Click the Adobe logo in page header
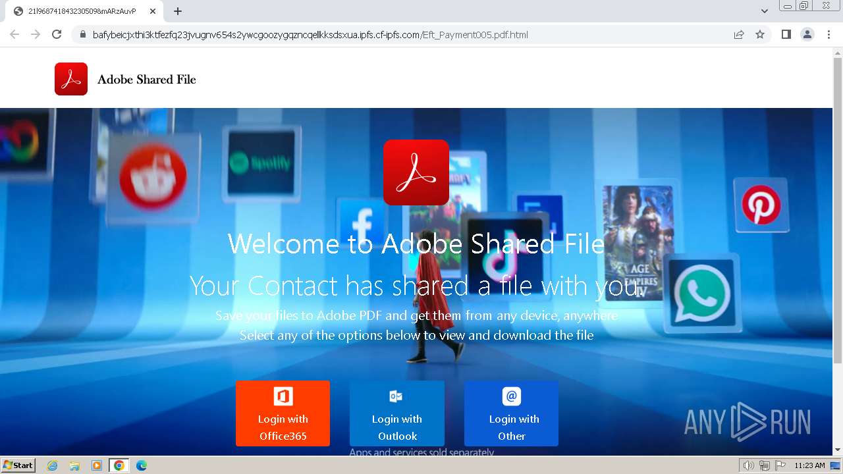 [x=71, y=79]
